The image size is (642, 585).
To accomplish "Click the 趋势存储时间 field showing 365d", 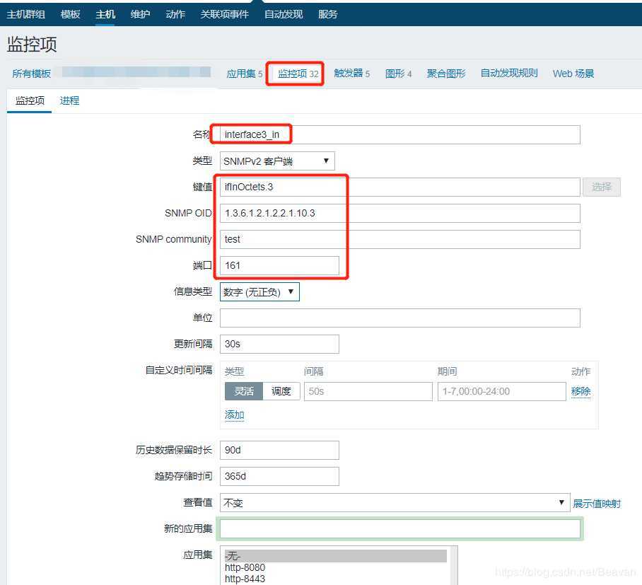I will (280, 477).
